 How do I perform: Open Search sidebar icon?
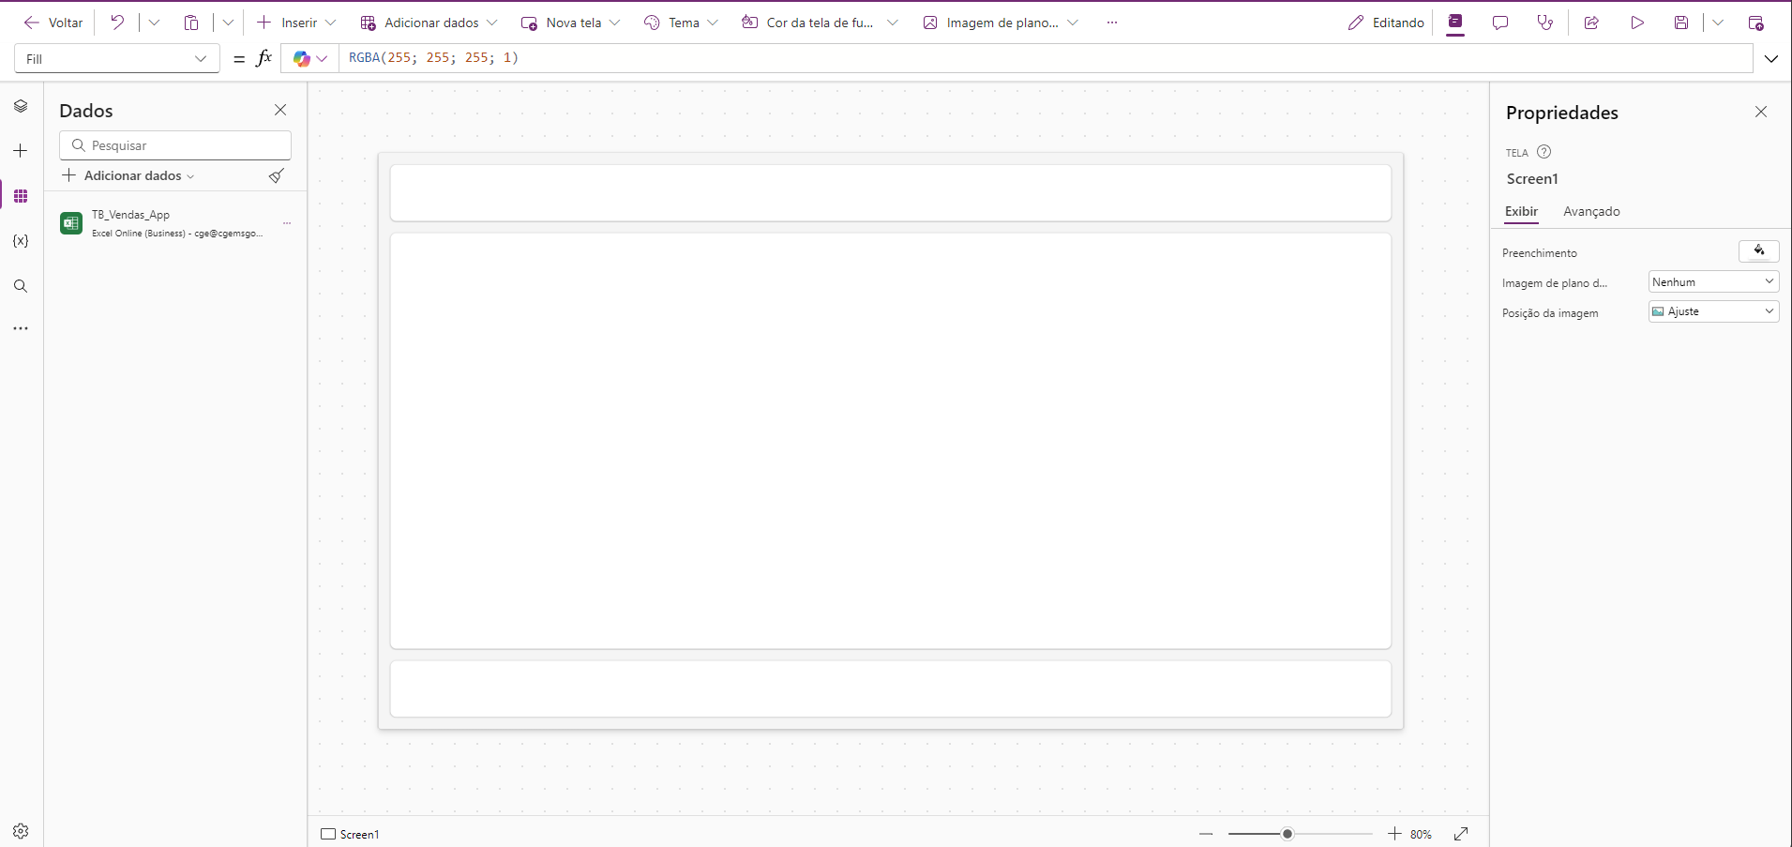click(x=21, y=286)
